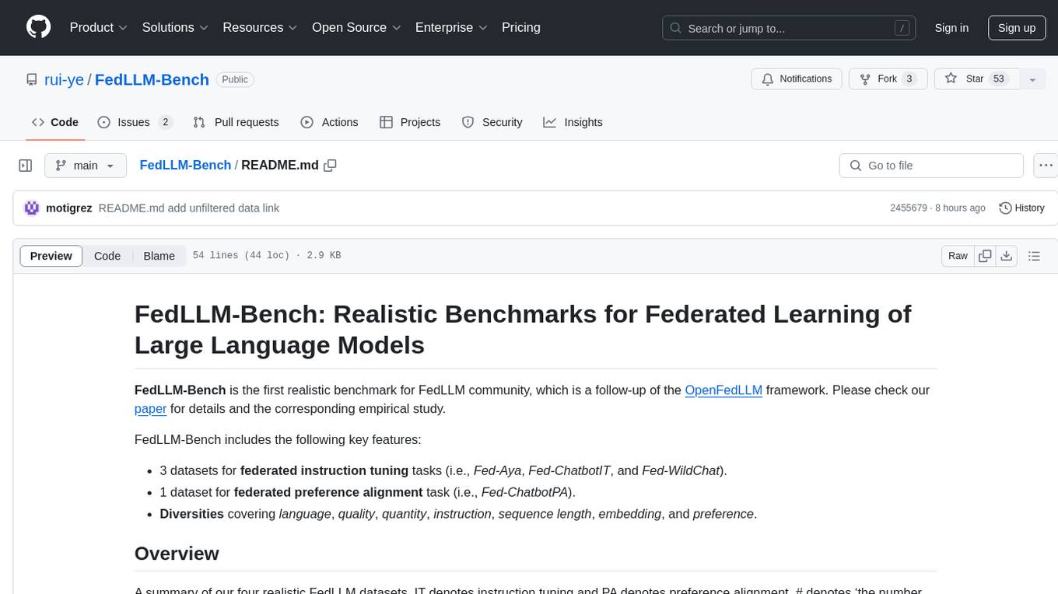This screenshot has height=594, width=1058.
Task: Open the README.md add unfiltered data link commit
Action: pyautogui.click(x=189, y=208)
